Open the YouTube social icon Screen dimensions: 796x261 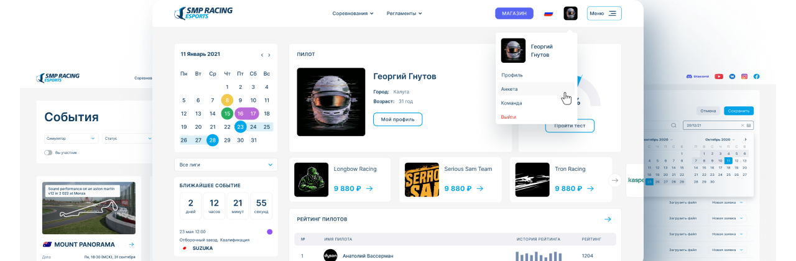pos(719,76)
